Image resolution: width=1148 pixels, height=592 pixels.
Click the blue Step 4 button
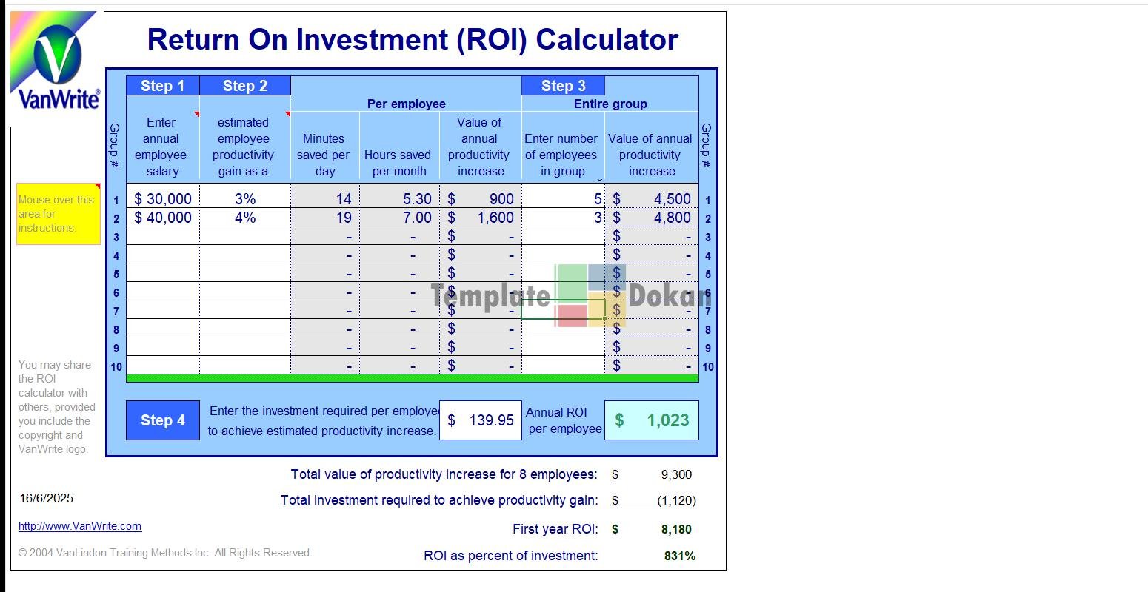(163, 420)
